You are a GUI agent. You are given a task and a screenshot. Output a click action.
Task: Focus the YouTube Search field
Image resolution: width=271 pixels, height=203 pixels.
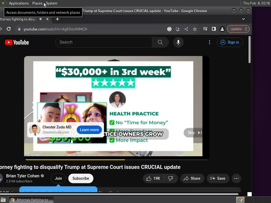click(x=104, y=42)
